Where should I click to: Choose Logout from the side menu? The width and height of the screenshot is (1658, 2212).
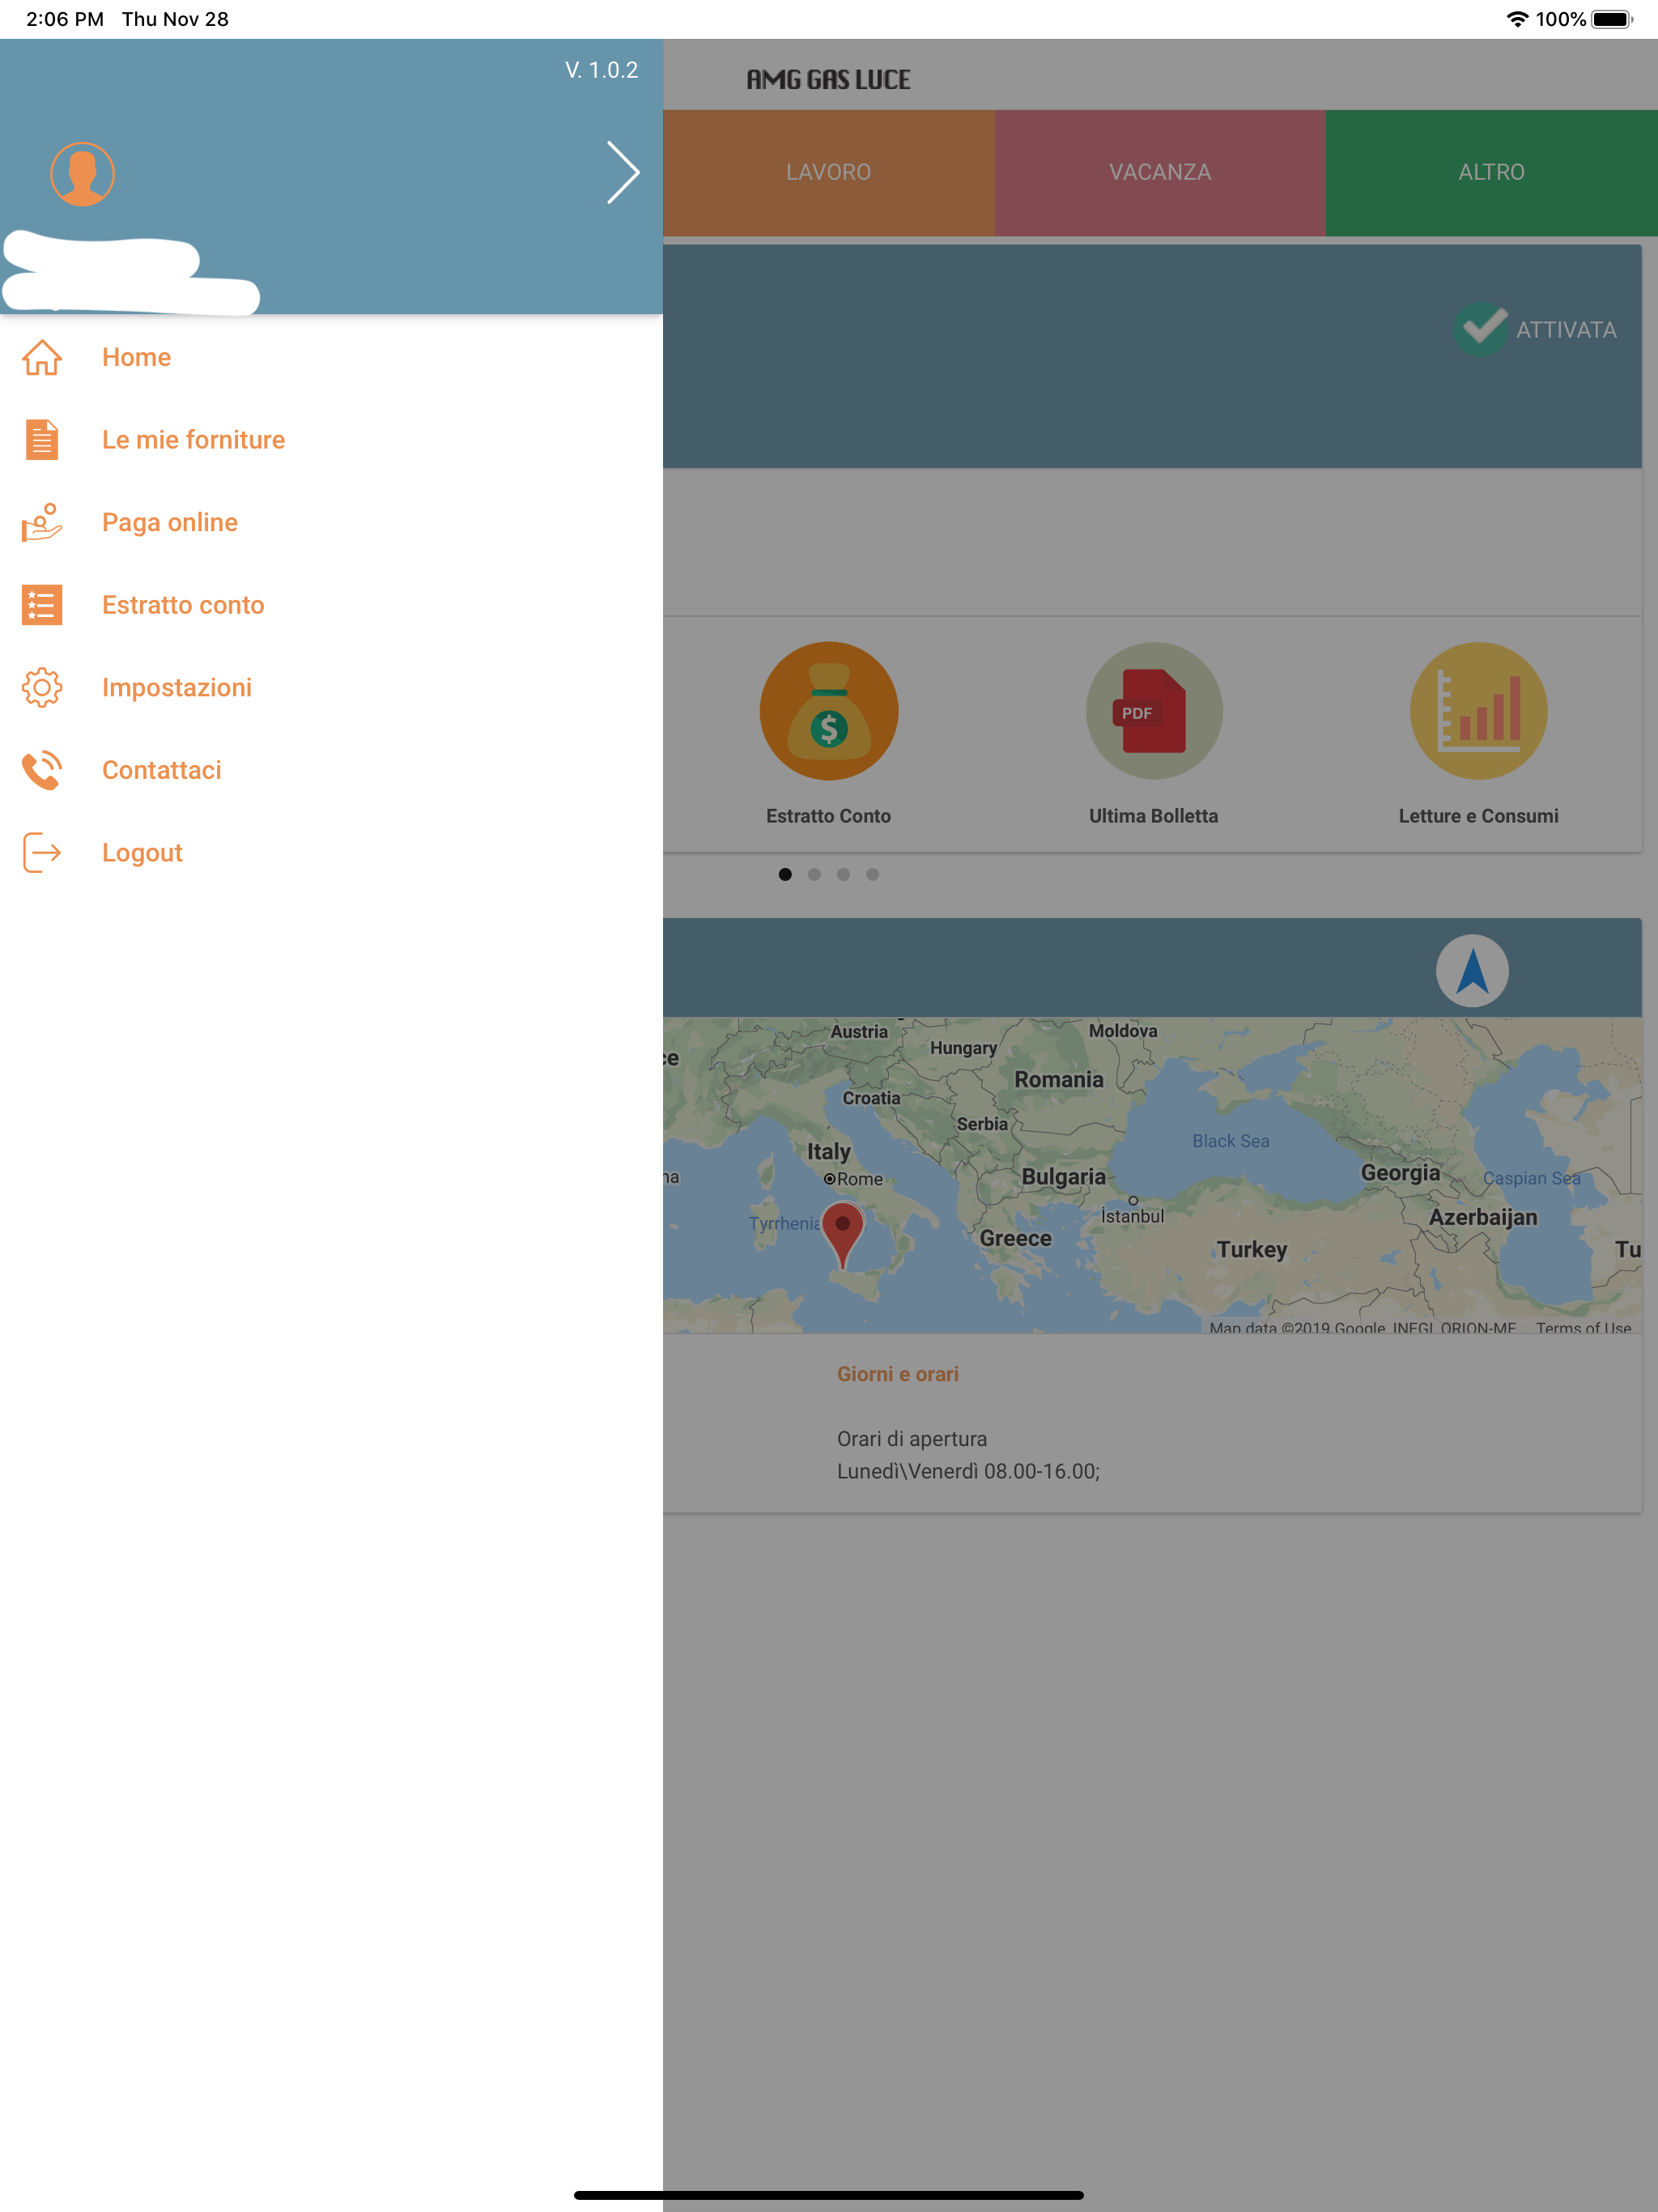[142, 853]
